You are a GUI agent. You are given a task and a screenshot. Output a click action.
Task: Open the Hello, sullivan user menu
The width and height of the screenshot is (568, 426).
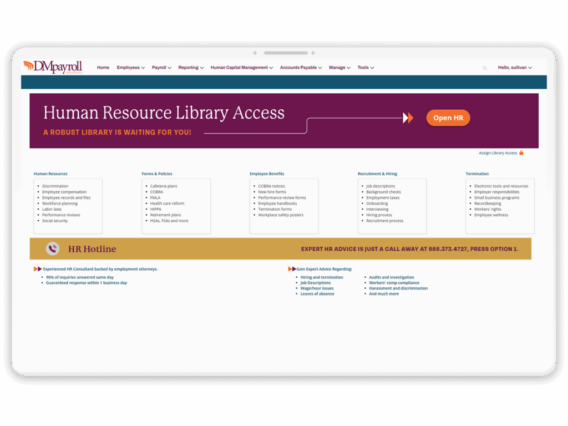(x=515, y=67)
